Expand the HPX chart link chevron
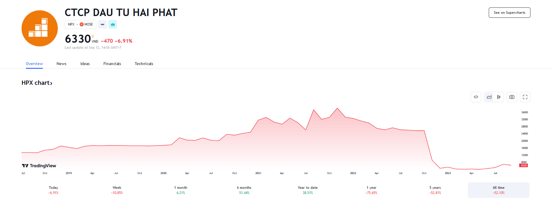Screen dimensions: 552x216 click(x=52, y=83)
